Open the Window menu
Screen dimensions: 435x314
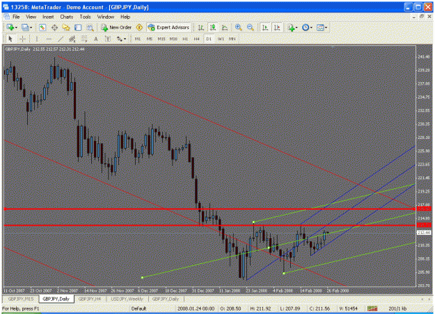pos(106,17)
